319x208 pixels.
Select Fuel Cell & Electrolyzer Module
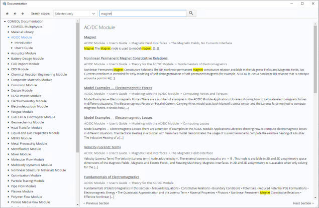(x=33, y=117)
